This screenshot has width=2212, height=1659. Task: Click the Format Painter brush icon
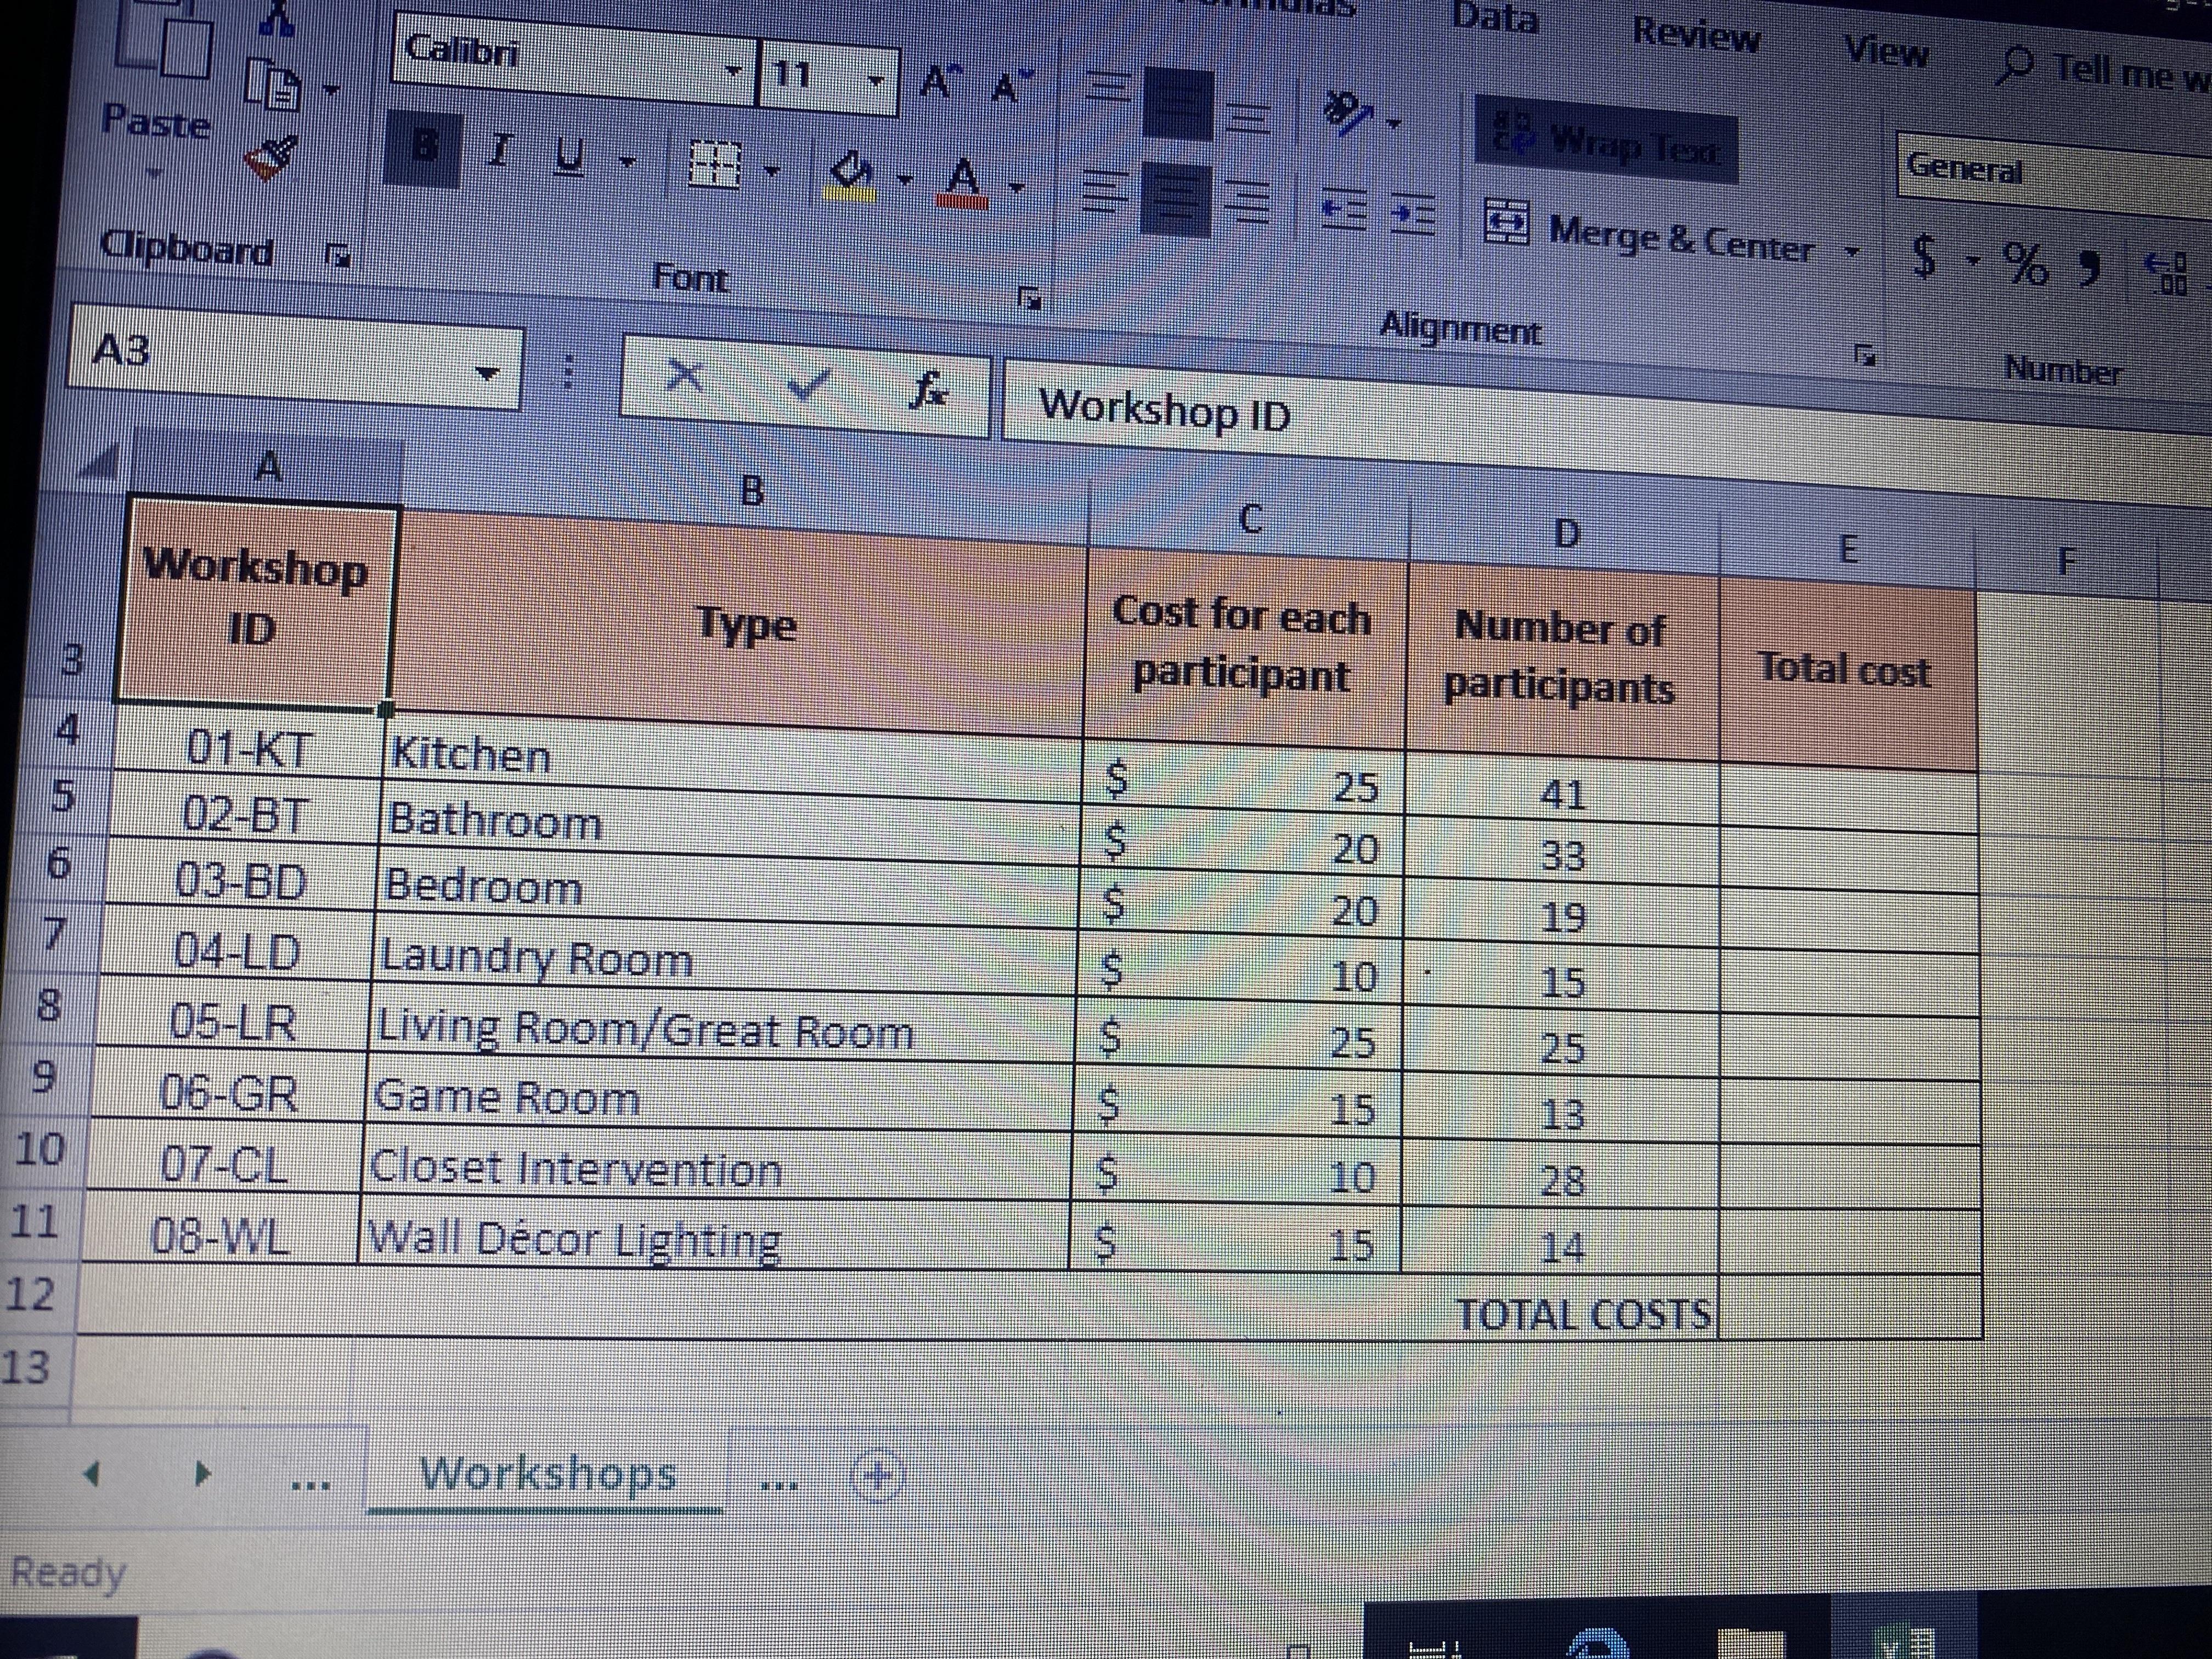pyautogui.click(x=270, y=158)
